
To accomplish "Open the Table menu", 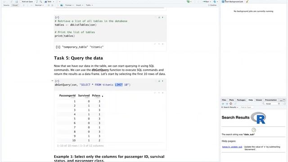I will (89, 5).
